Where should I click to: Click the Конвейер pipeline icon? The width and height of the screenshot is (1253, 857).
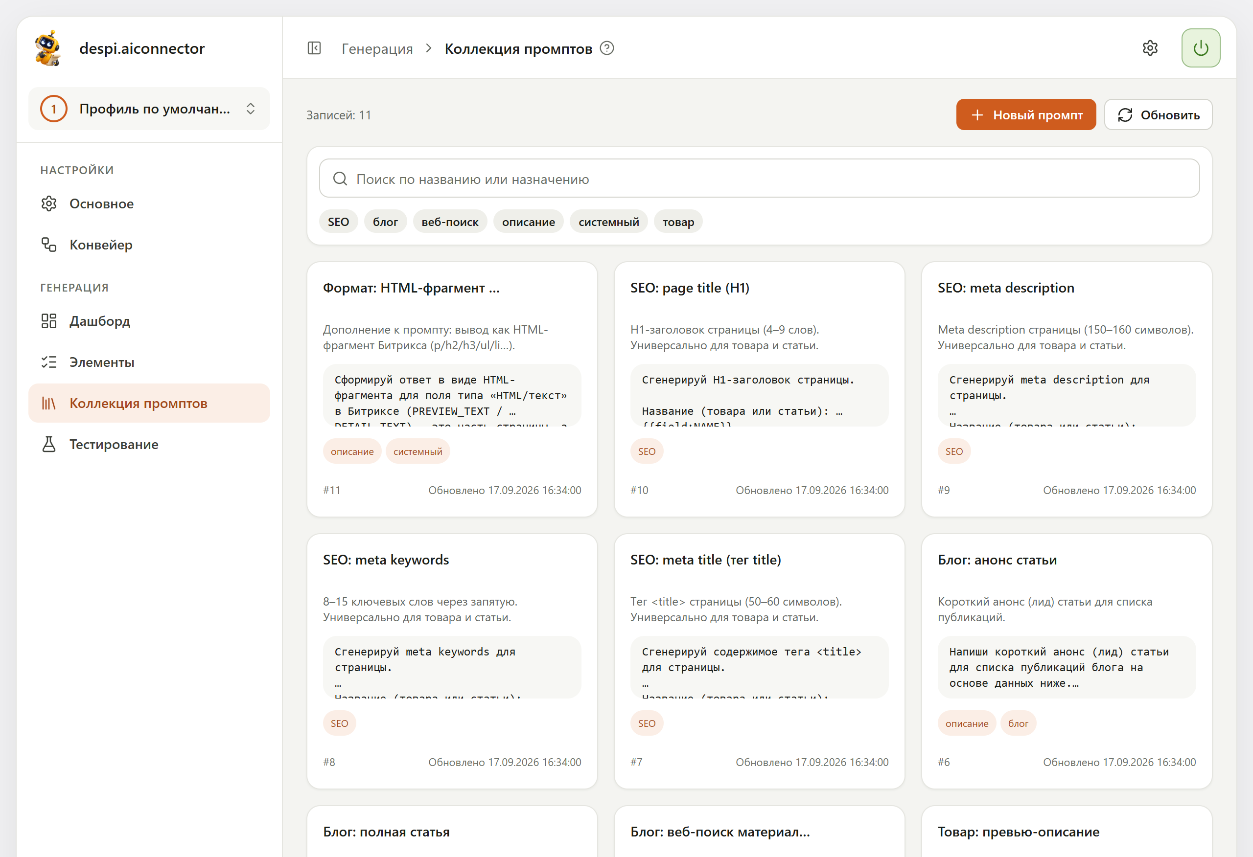49,245
